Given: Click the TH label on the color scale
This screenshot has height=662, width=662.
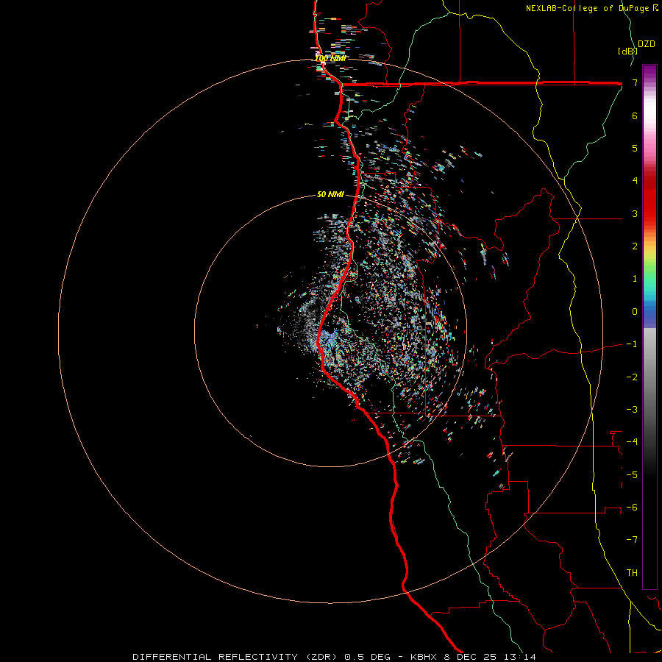Looking at the screenshot, I should (632, 573).
